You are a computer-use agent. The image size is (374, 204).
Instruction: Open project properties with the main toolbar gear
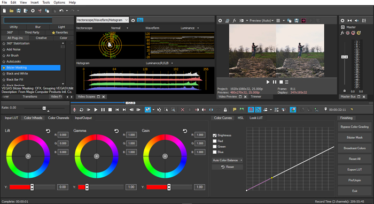tap(33, 11)
